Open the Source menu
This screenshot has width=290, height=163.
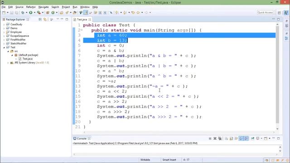(x=19, y=7)
